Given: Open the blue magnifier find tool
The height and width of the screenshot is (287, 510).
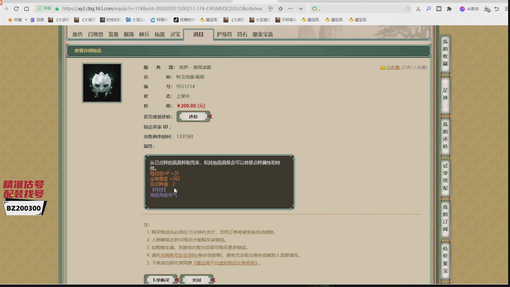Looking at the screenshot, I should click(428, 9).
